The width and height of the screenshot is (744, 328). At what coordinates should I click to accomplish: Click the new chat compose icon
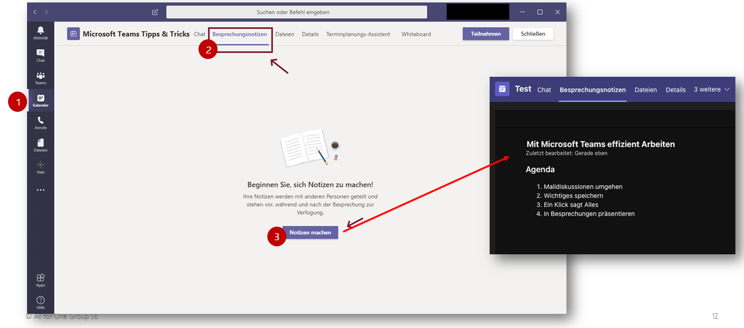pos(155,12)
